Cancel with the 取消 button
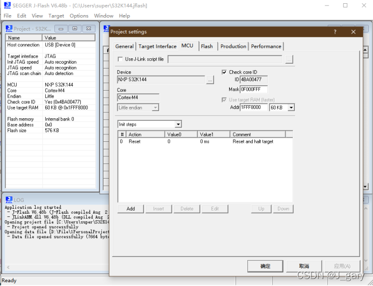The height and width of the screenshot is (286, 373). pos(304,266)
